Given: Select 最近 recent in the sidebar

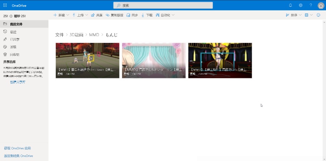Looking at the screenshot, I should pos(13,32).
